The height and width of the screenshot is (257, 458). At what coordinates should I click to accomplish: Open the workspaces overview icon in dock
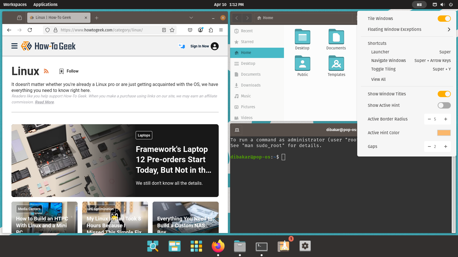[x=175, y=246]
